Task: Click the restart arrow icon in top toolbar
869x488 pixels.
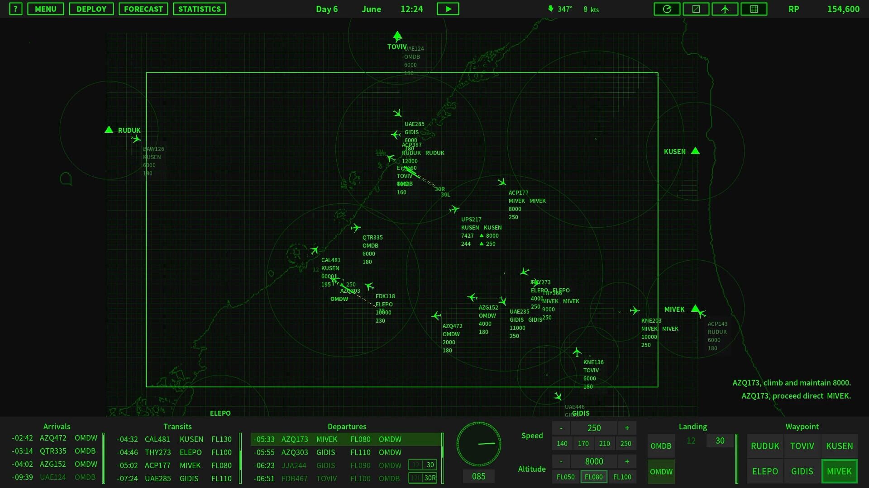Action: pyautogui.click(x=667, y=9)
